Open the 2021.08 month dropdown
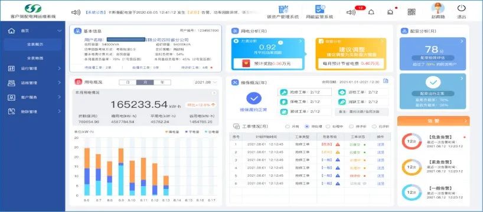This screenshot has width=483, height=212. click(205, 82)
